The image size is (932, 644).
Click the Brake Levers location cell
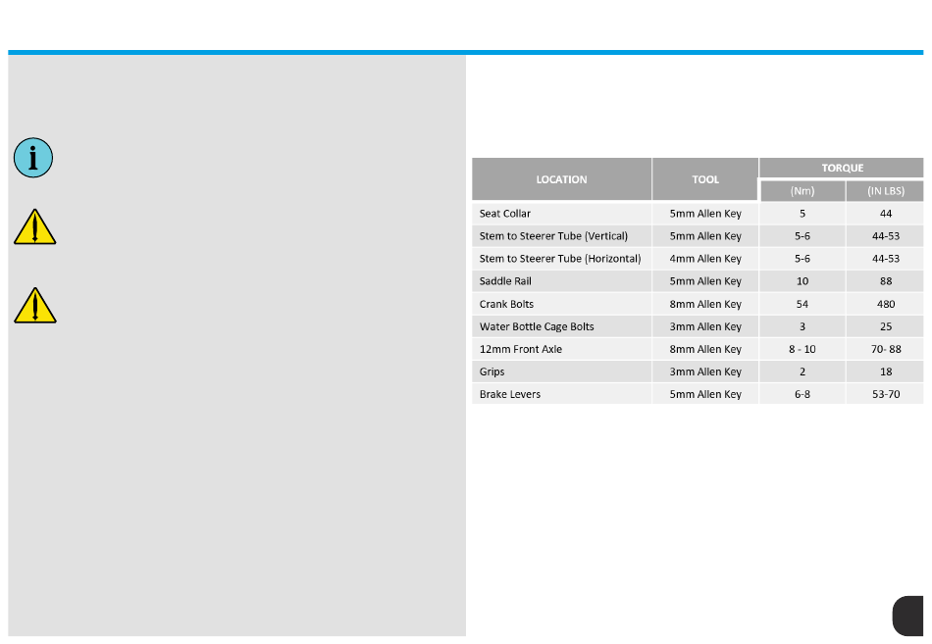click(562, 394)
